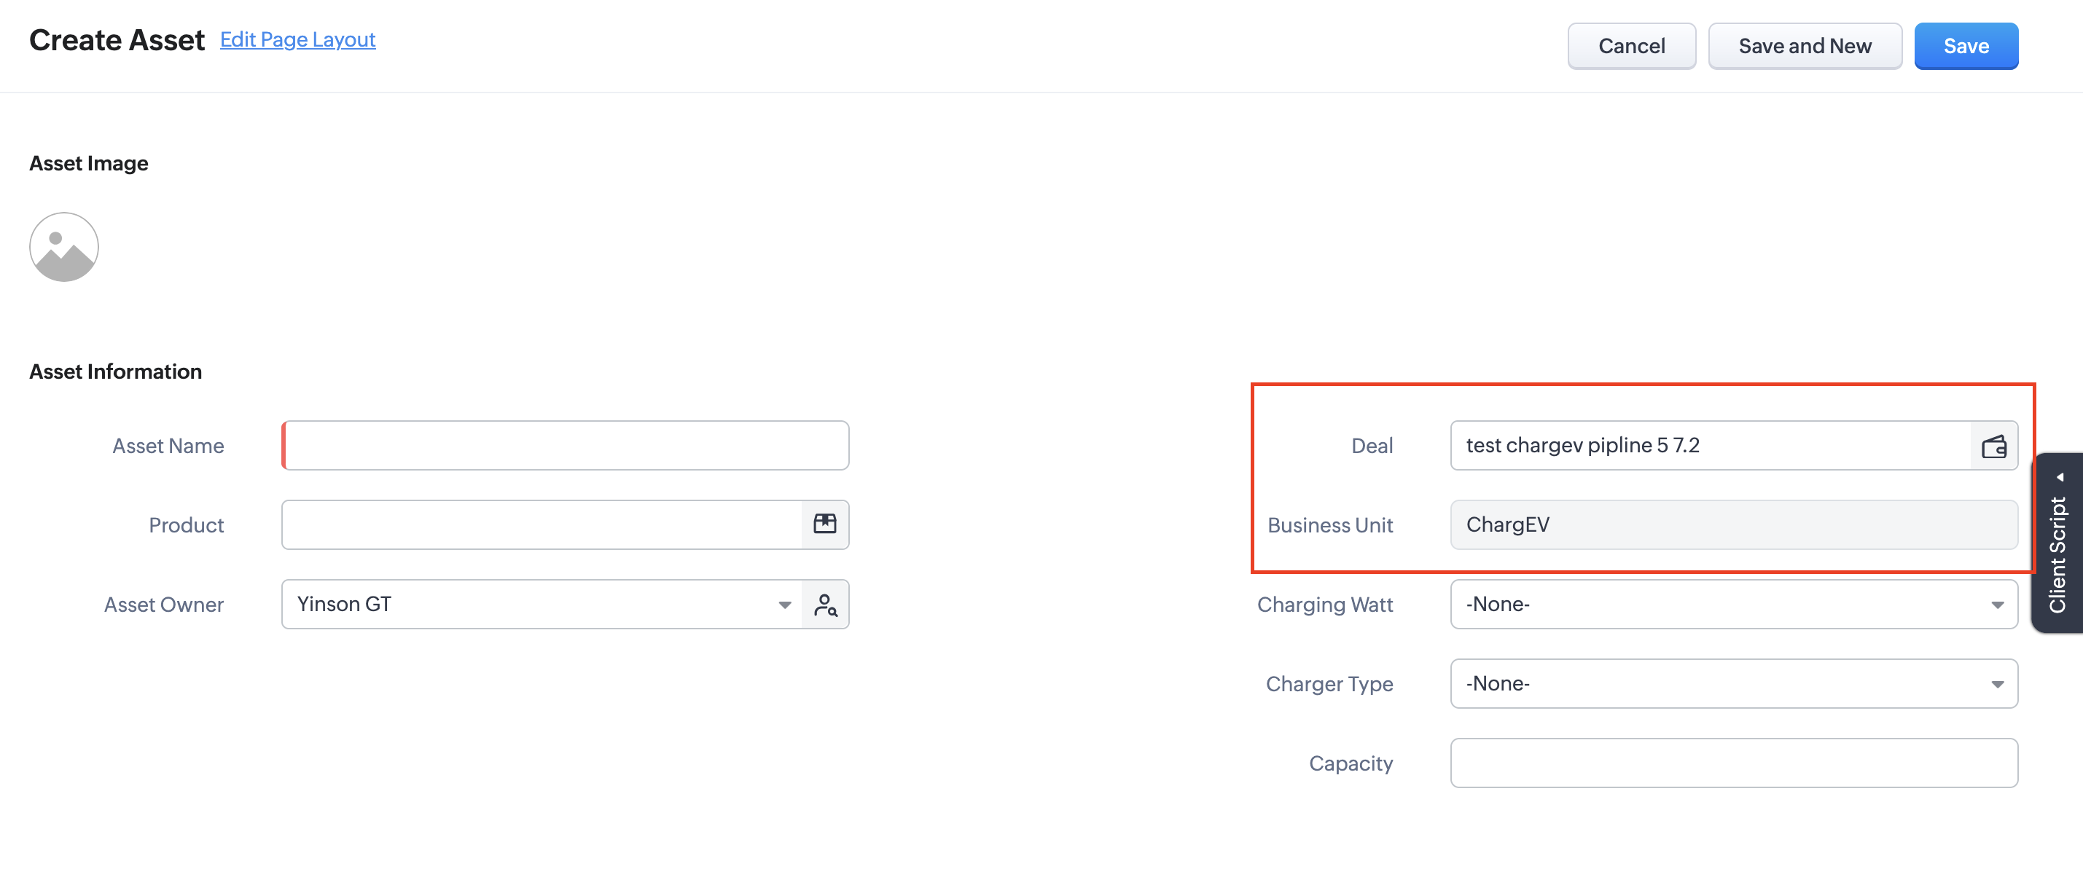Viewport: 2083px width, 893px height.
Task: Click the Capacity input field
Action: point(1733,763)
